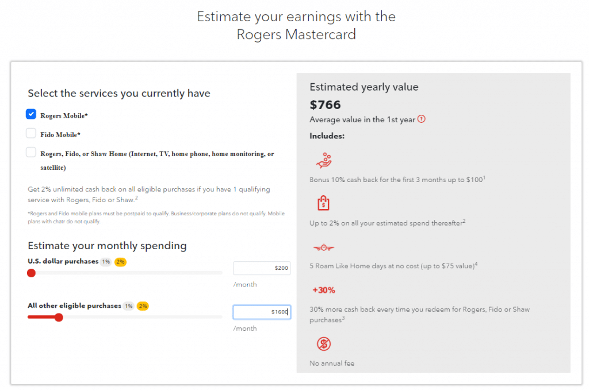
Task: Click the yellow 2% badge for U.S. dollar purchases
Action: (x=120, y=262)
